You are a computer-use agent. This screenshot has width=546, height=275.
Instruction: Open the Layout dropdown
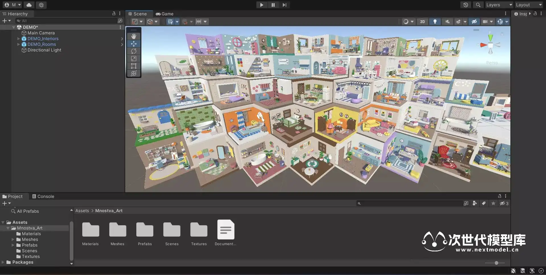pyautogui.click(x=529, y=5)
